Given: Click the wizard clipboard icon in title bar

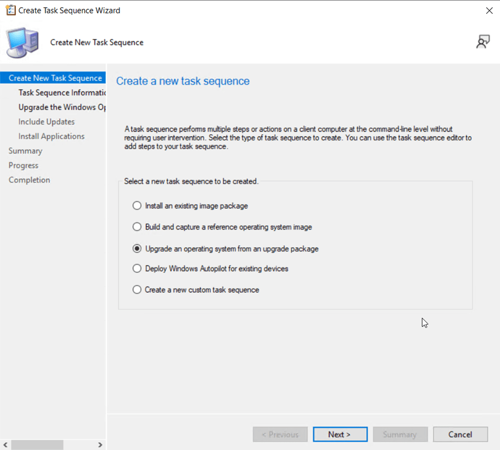Looking at the screenshot, I should point(10,10).
